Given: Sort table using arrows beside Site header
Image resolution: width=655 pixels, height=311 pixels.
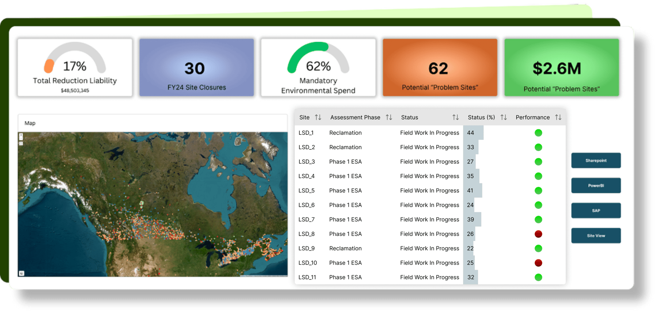Looking at the screenshot, I should [x=318, y=117].
